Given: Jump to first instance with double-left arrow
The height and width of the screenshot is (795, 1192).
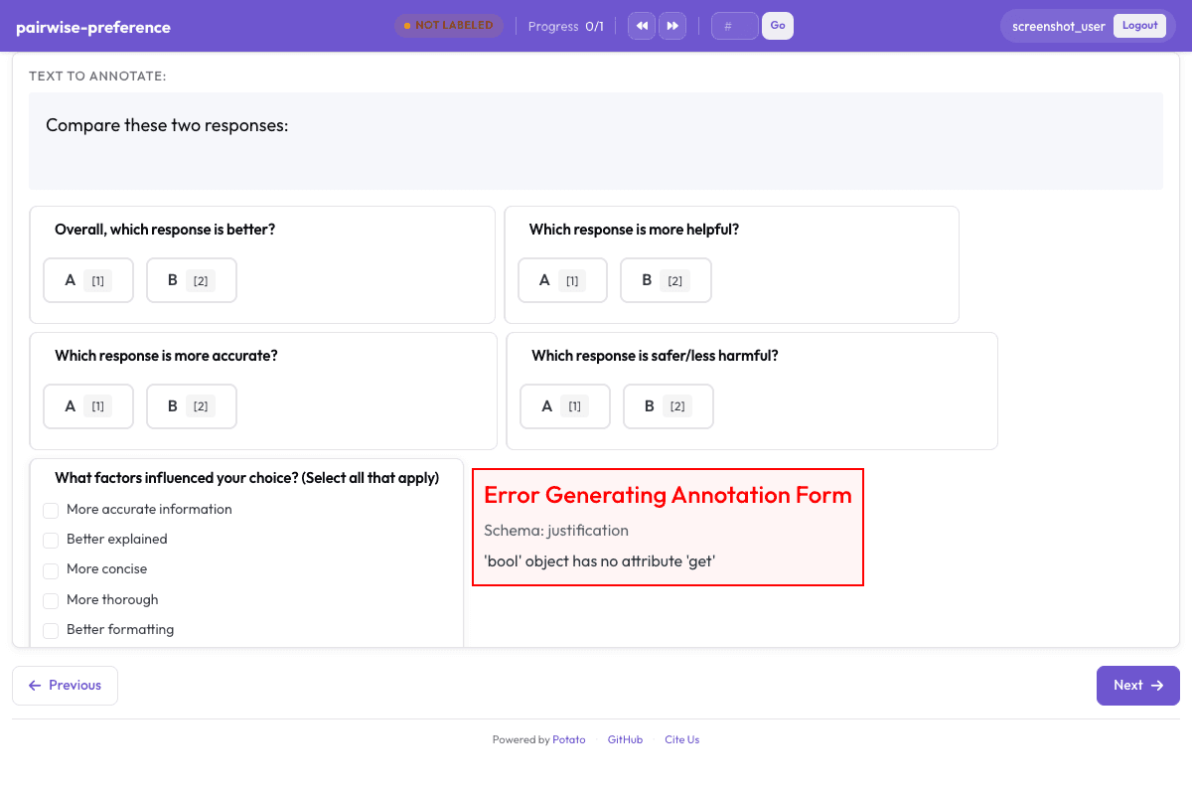Looking at the screenshot, I should (x=643, y=26).
